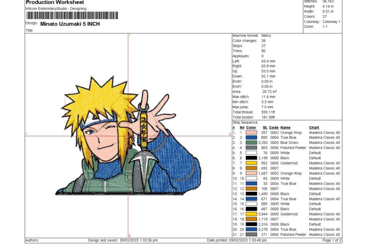Screen dimensions: 367x244
Task: Click the Total bobbin value '181.38ft'
Action: point(268,117)
